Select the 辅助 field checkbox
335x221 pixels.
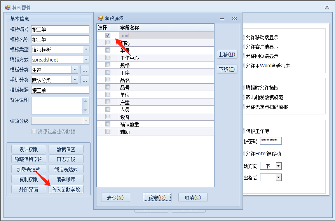pos(108,132)
